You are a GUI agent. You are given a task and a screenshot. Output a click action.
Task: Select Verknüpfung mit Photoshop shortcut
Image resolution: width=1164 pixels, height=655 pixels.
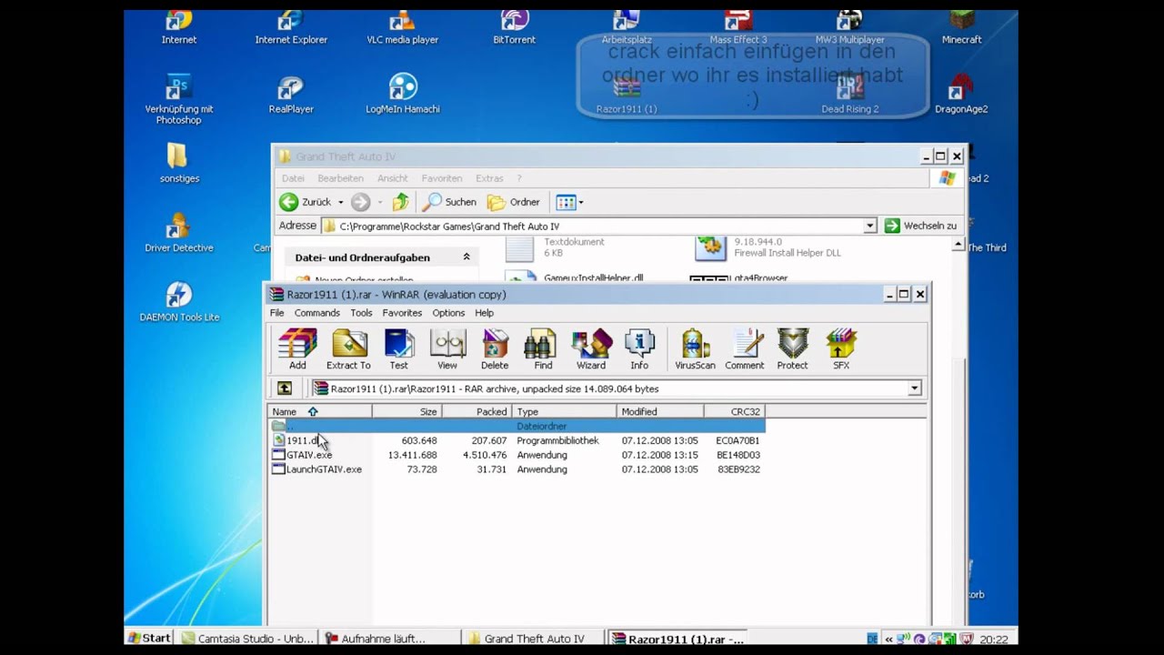coord(179,100)
